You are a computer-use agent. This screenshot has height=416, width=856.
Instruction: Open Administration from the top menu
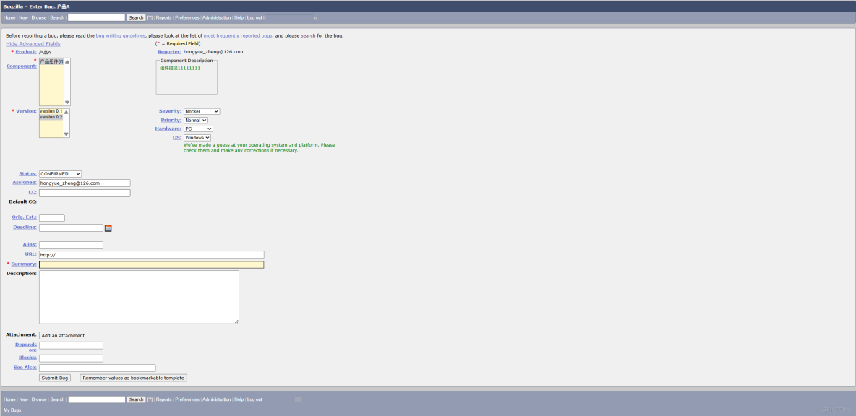point(217,17)
